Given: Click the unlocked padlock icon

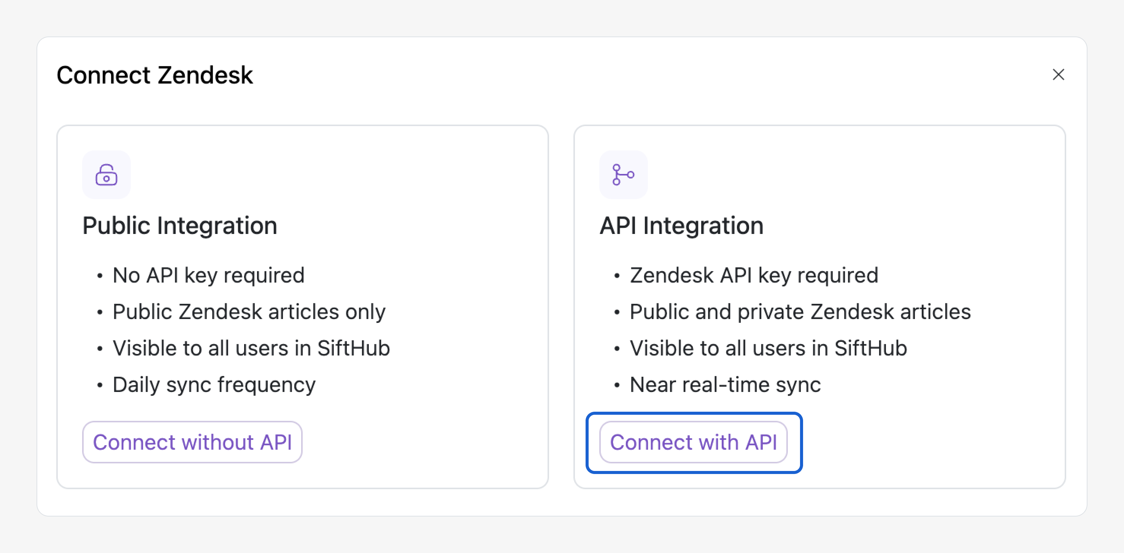Looking at the screenshot, I should [x=106, y=175].
